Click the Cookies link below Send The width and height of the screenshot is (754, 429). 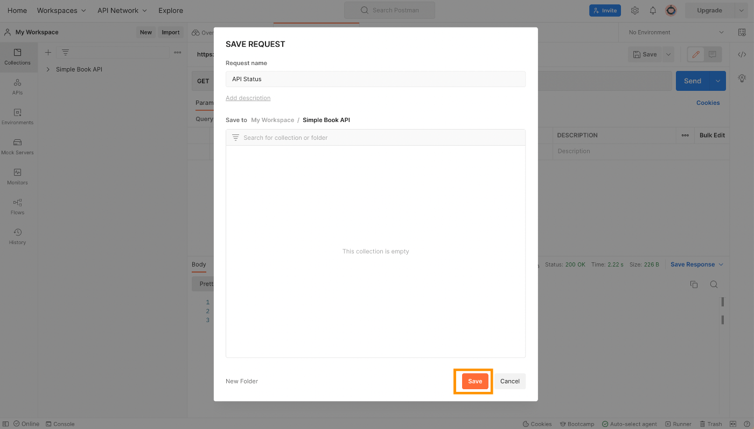click(708, 103)
